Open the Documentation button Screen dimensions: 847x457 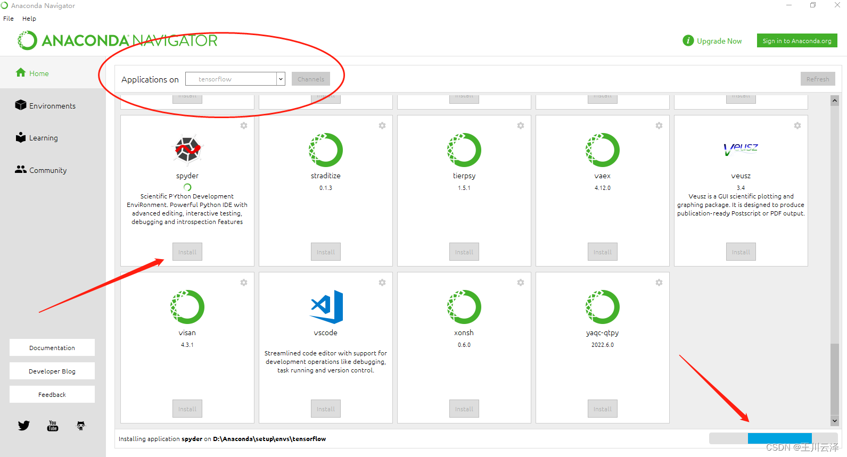52,347
